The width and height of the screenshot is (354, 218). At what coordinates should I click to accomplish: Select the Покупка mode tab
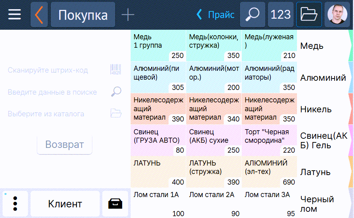pos(83,15)
